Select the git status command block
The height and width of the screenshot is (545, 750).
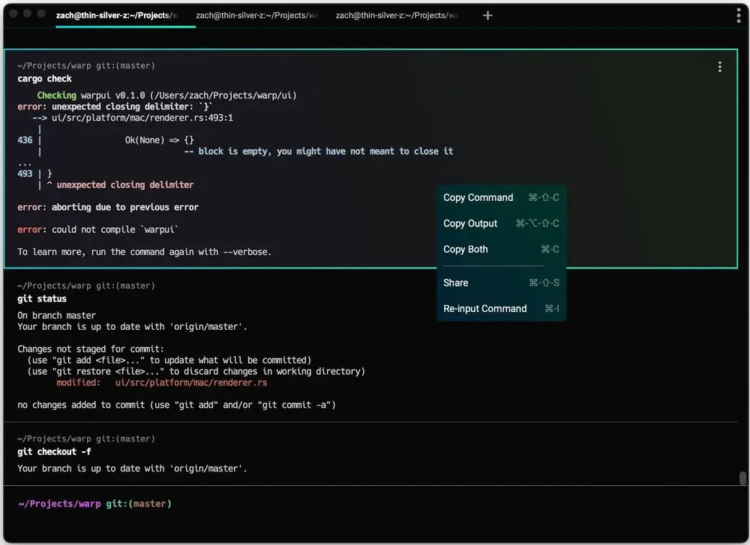41,298
